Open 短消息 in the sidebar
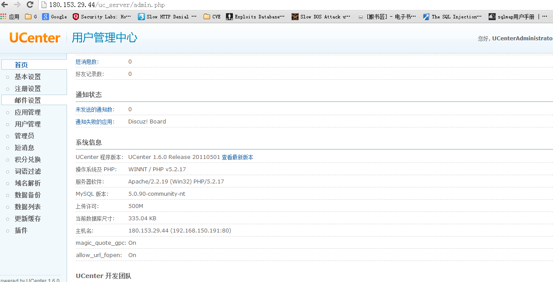This screenshot has width=553, height=282. [25, 148]
